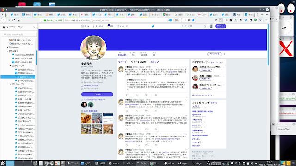Click the screenShot button in small window
The height and width of the screenshot is (166, 296).
pos(284,129)
